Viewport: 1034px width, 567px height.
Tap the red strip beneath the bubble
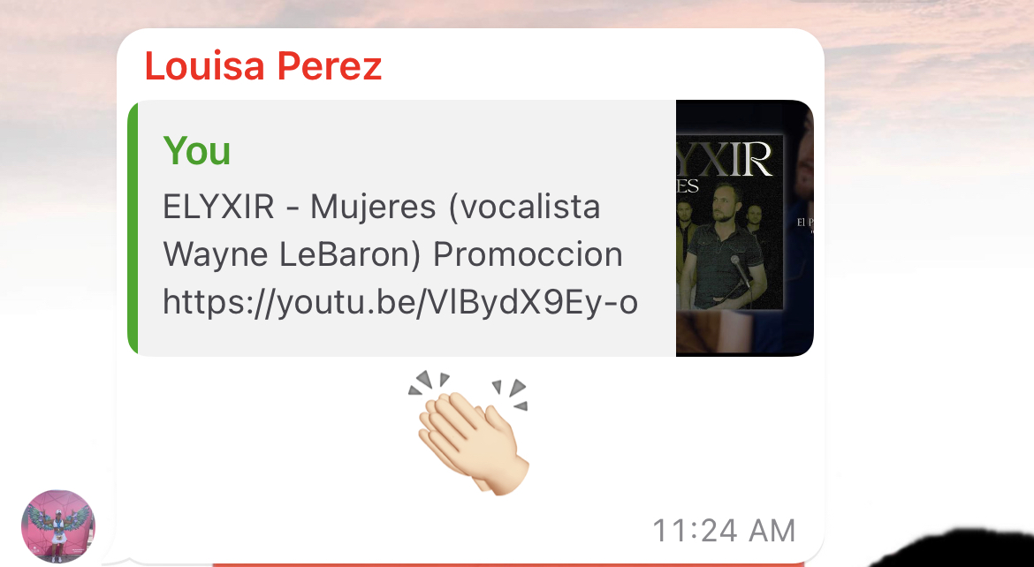point(508,564)
